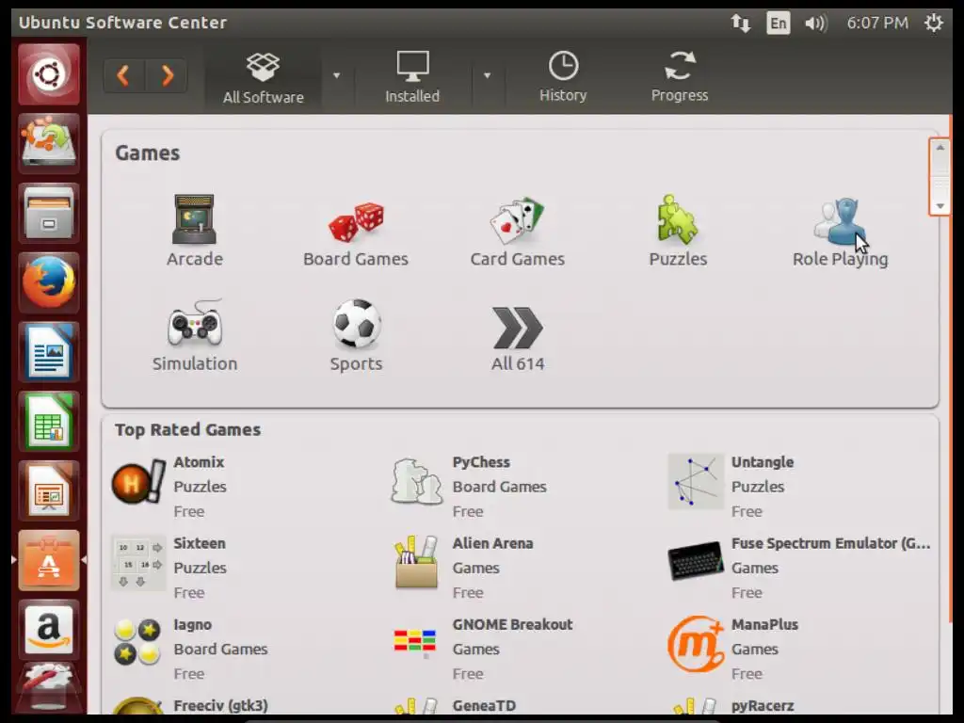Select the GeneaTD title

[x=485, y=706]
